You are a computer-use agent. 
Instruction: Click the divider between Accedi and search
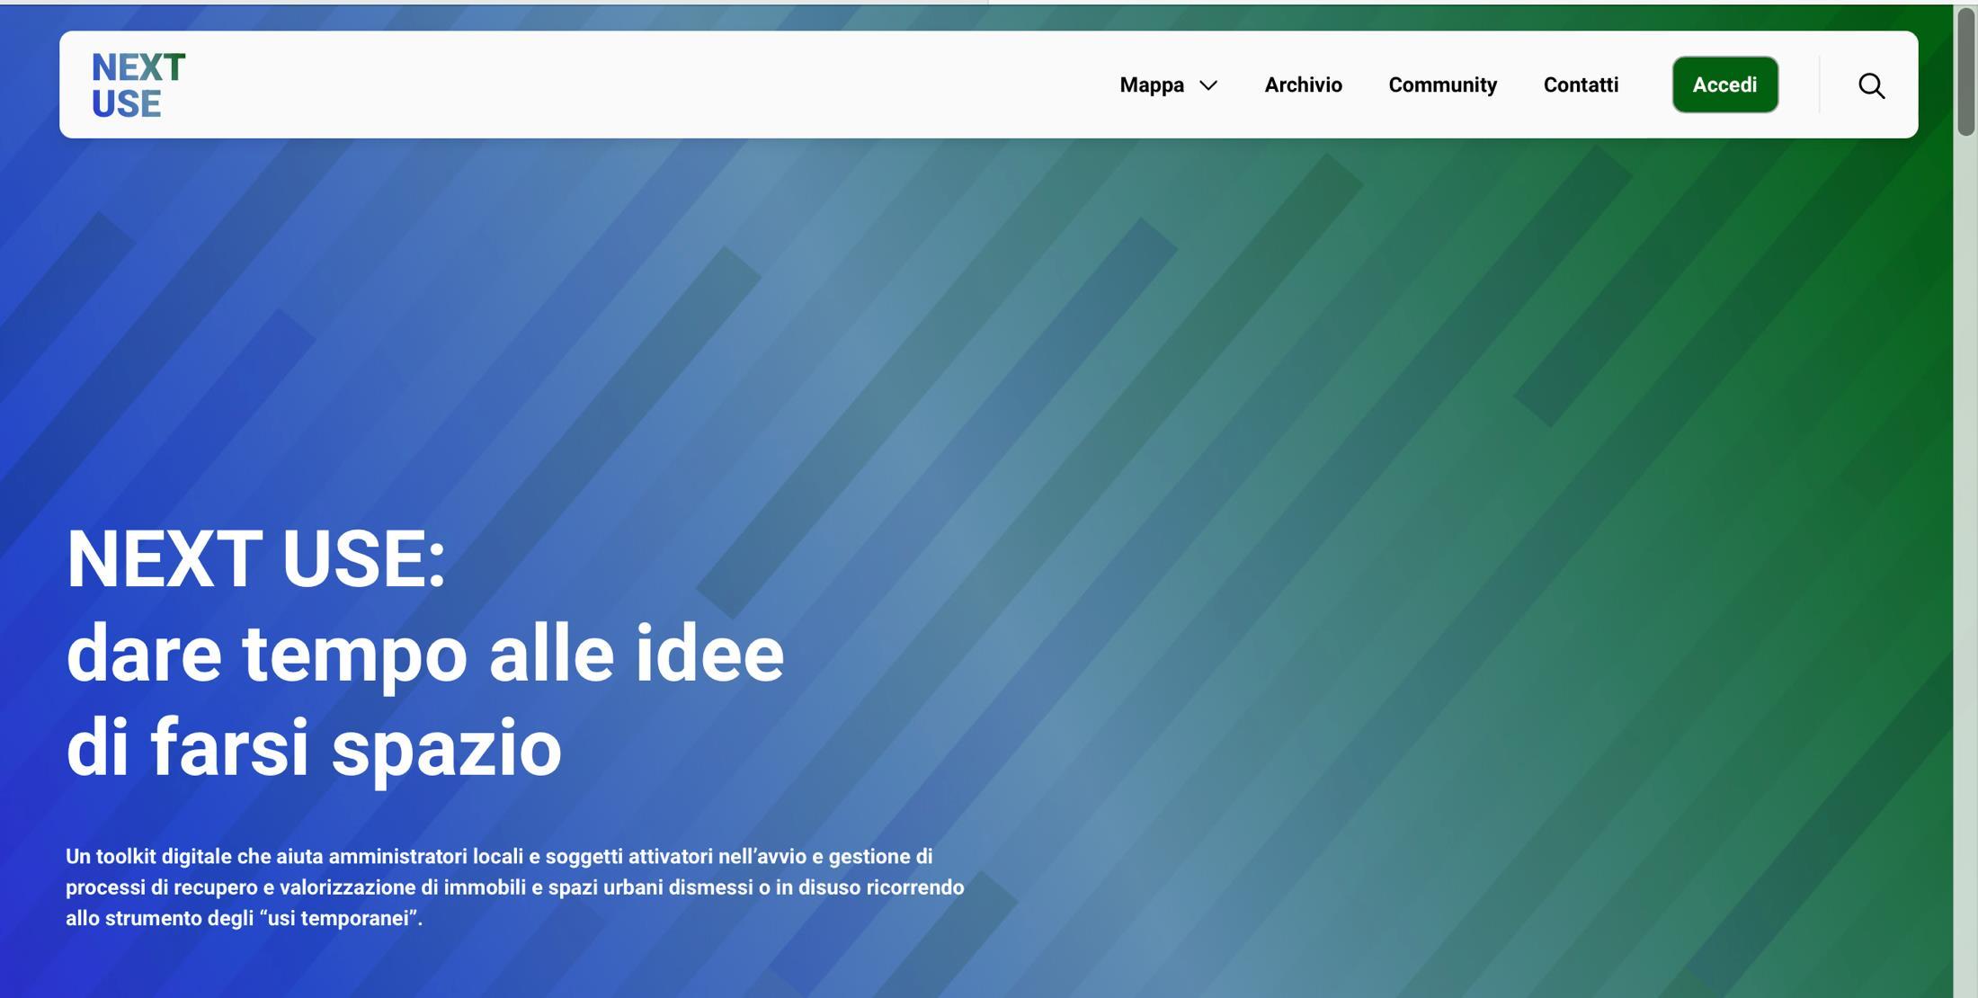coord(1819,85)
